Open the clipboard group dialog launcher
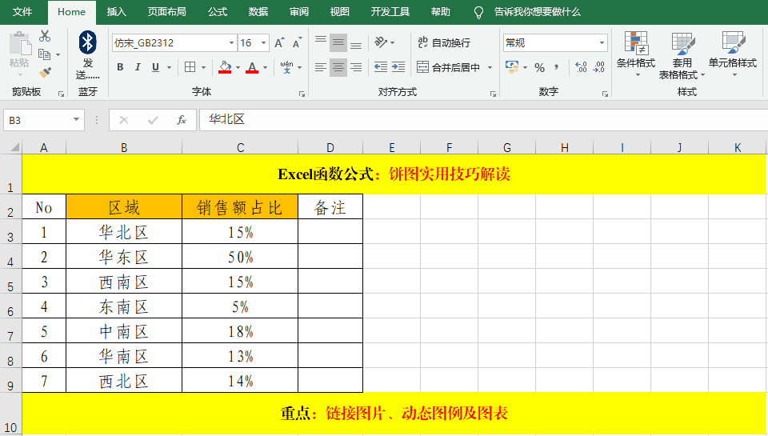This screenshot has width=768, height=436. (62, 94)
